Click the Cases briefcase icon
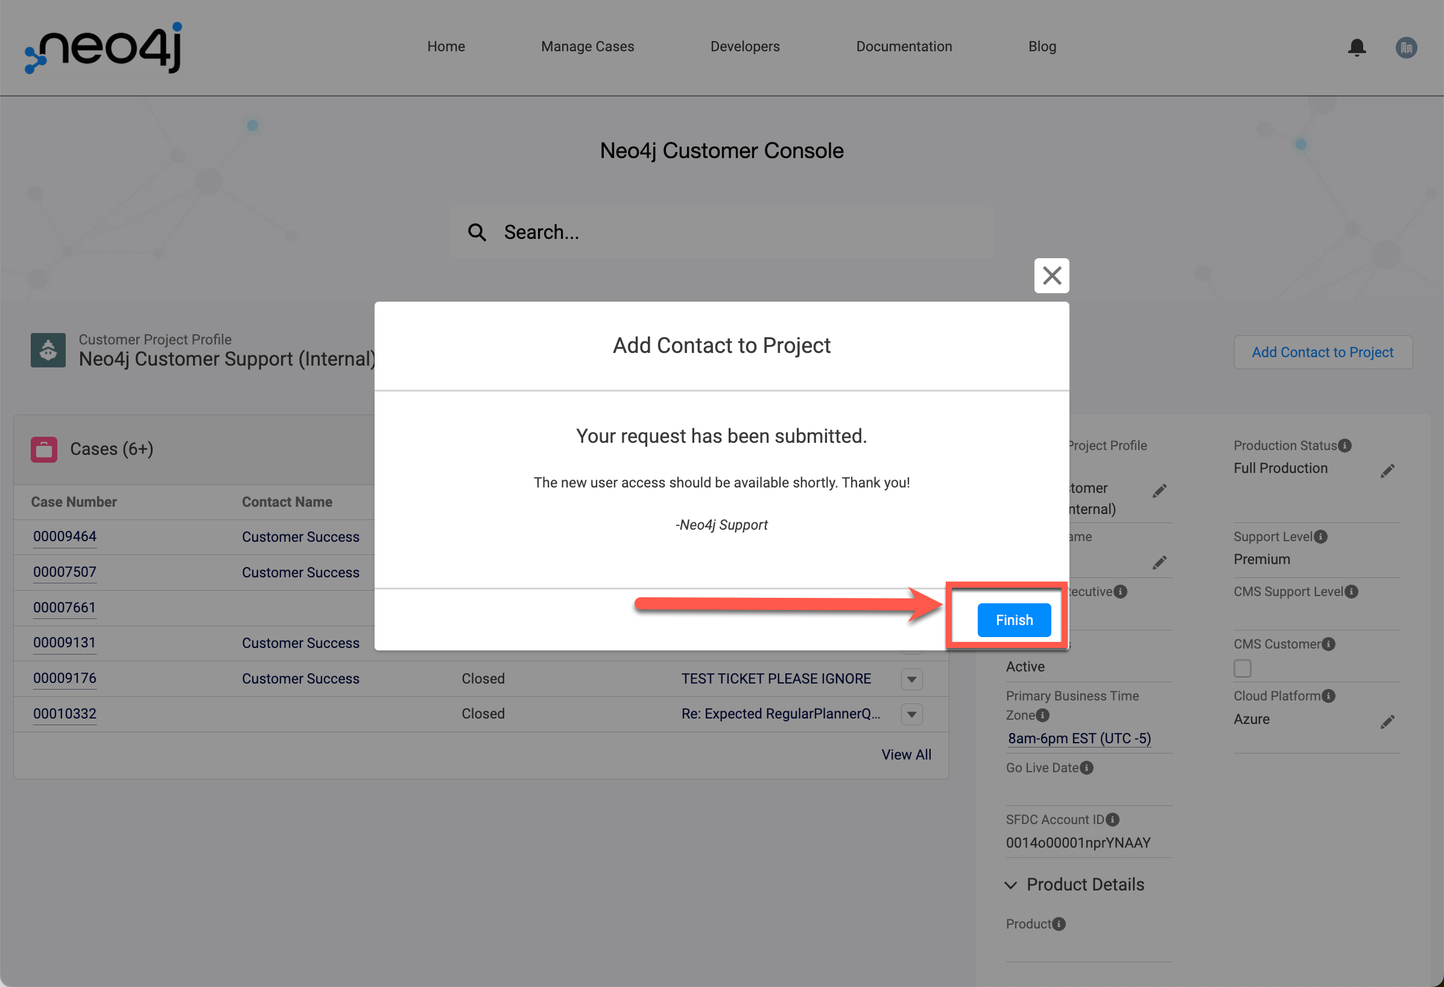1444x987 pixels. (43, 449)
